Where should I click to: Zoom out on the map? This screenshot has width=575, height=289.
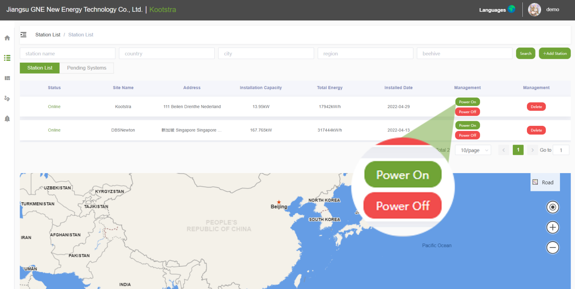tap(552, 248)
